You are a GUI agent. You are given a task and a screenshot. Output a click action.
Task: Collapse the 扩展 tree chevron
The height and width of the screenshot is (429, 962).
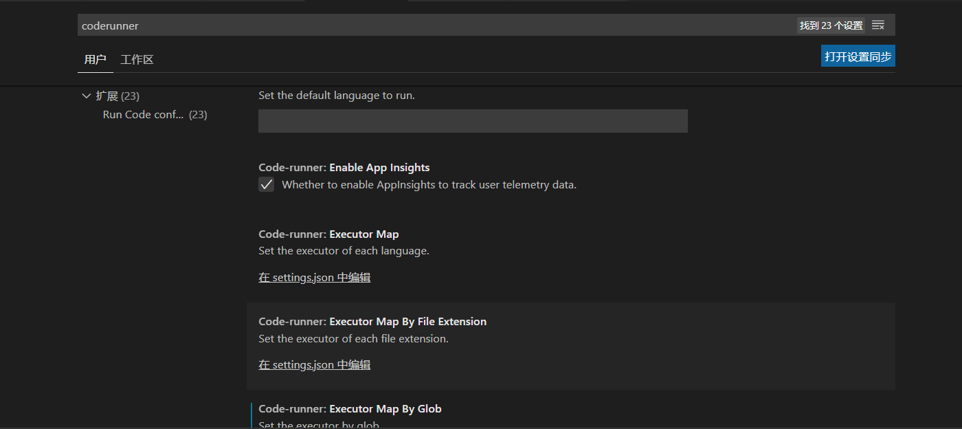click(86, 96)
